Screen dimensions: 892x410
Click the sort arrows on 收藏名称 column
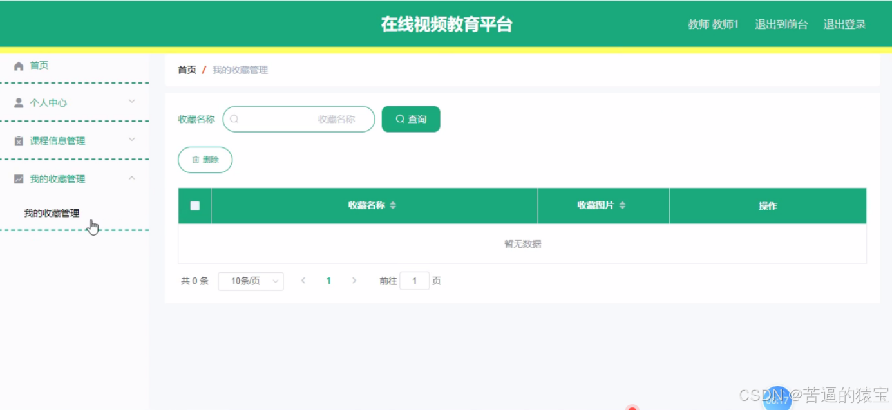(x=393, y=206)
